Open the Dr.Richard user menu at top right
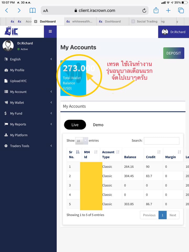 (x=174, y=32)
